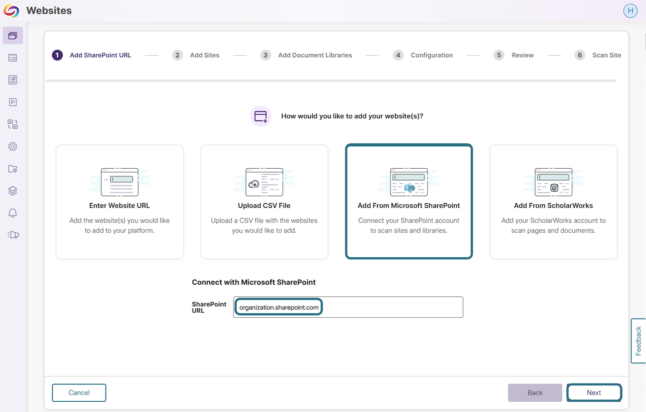Click the folder settings sidebar icon
646x412 pixels.
[13, 169]
